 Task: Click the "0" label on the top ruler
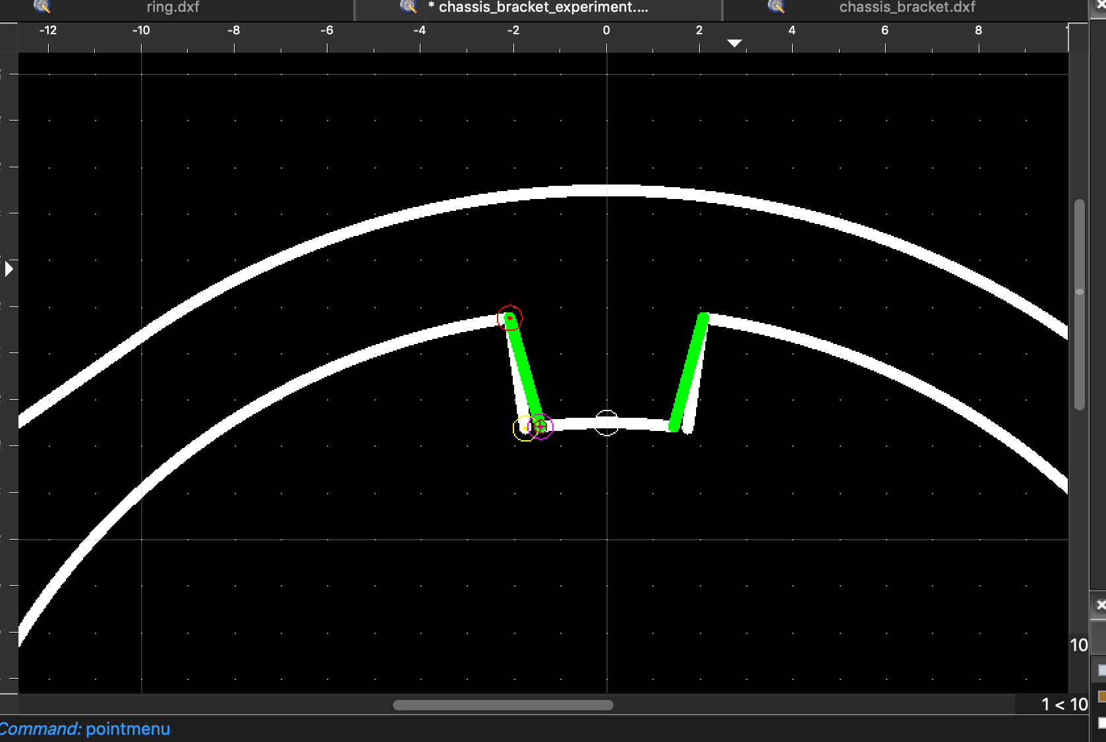click(606, 30)
